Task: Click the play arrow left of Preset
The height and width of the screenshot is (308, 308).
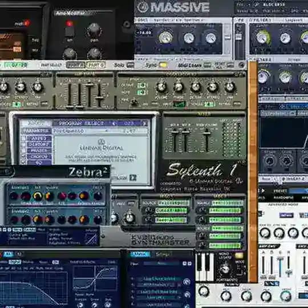Action: tap(262, 191)
